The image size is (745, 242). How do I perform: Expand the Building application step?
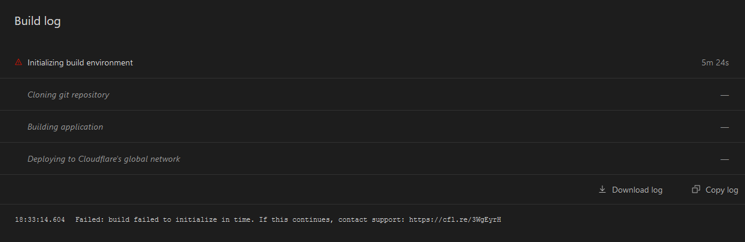65,127
